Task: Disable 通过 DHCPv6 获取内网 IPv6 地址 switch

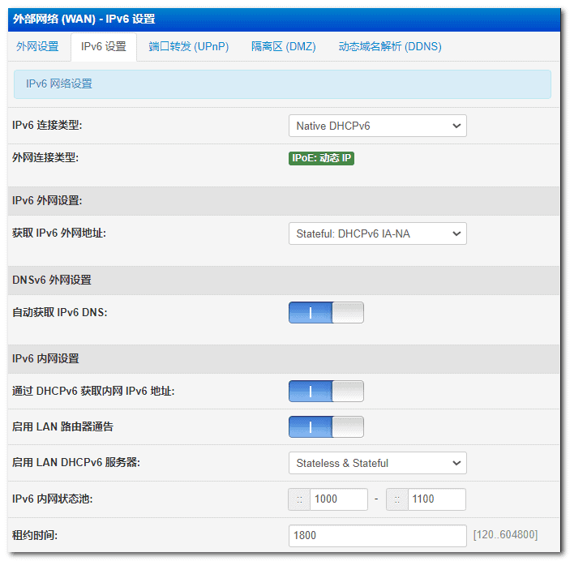Action: click(x=326, y=392)
